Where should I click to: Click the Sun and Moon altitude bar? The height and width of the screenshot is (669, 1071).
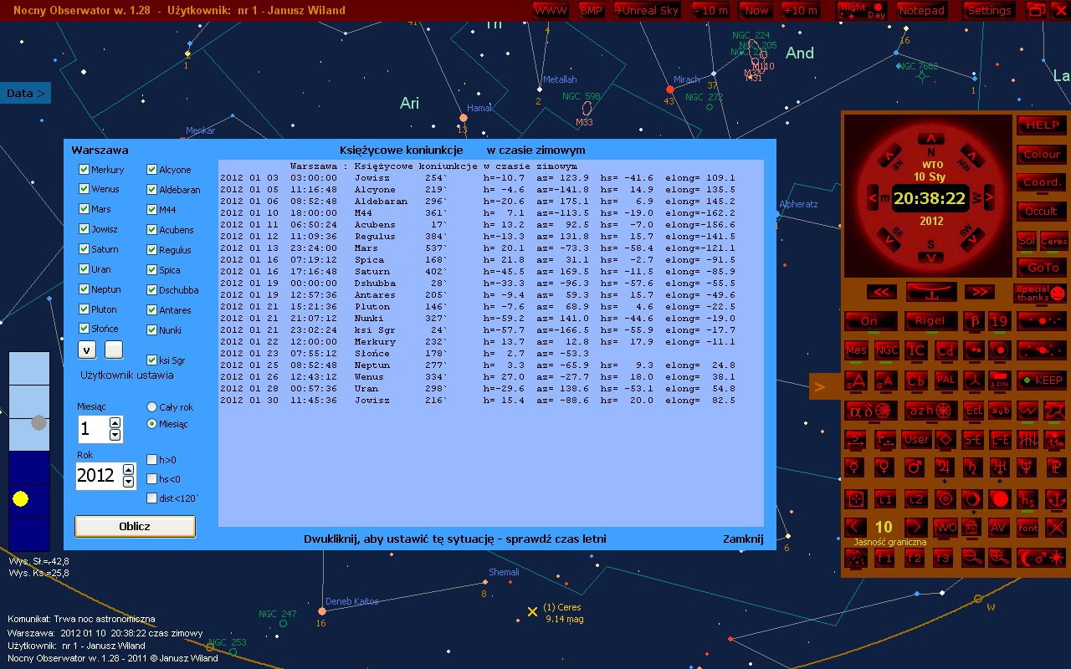pyautogui.click(x=29, y=452)
